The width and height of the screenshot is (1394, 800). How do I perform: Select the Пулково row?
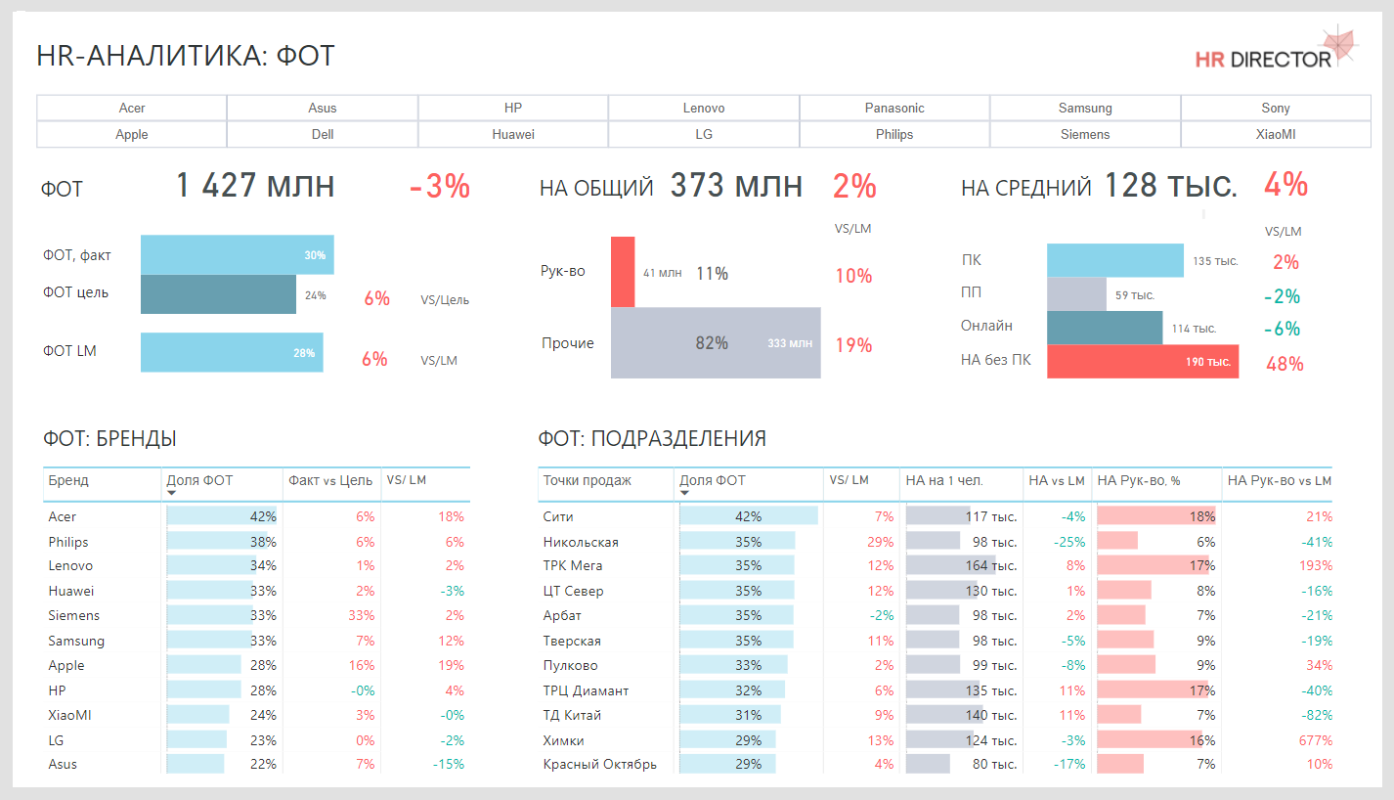(936, 665)
